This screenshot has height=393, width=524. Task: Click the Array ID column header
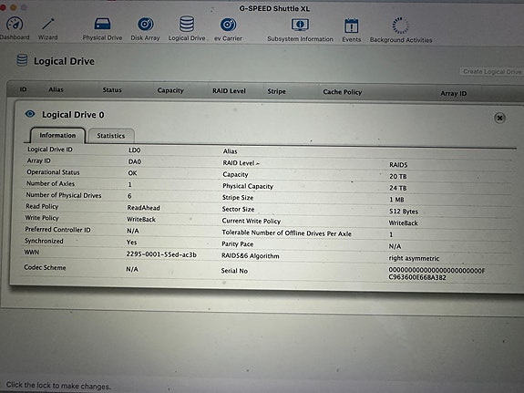(453, 93)
